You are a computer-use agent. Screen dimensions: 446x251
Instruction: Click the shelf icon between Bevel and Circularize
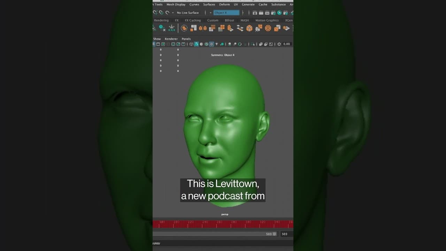point(258,28)
